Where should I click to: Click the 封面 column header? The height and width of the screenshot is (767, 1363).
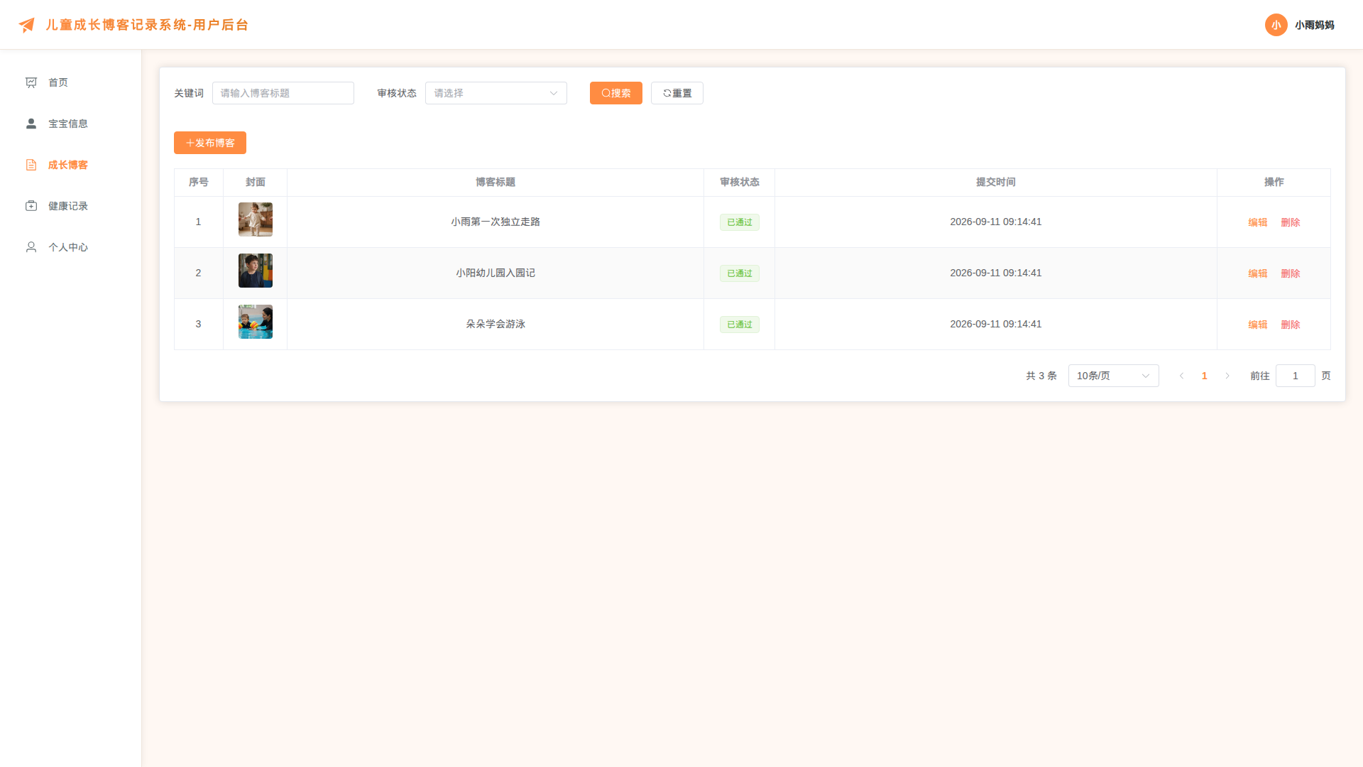coord(255,183)
